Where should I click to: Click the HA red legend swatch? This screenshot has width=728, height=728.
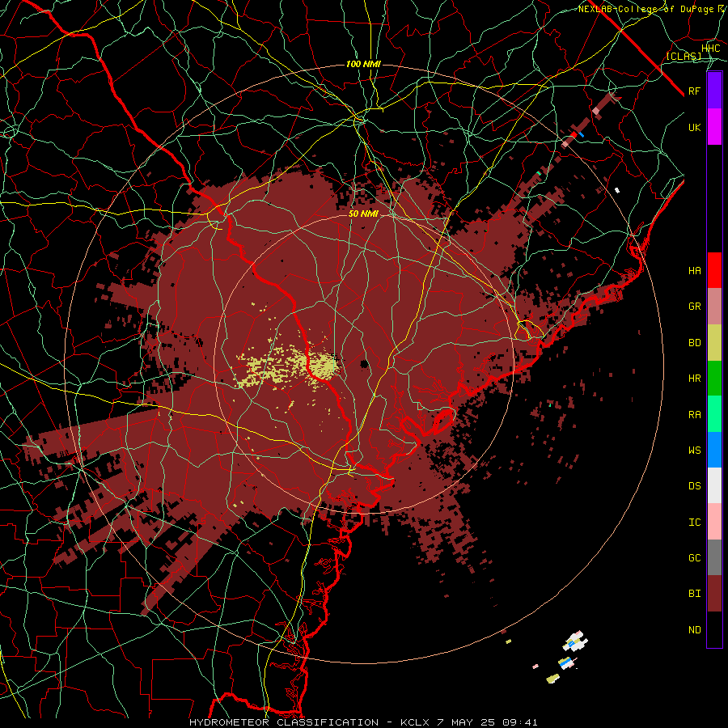(x=714, y=270)
